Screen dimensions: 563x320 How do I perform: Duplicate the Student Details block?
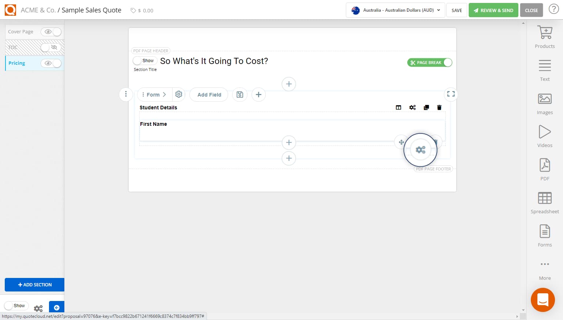tap(426, 107)
